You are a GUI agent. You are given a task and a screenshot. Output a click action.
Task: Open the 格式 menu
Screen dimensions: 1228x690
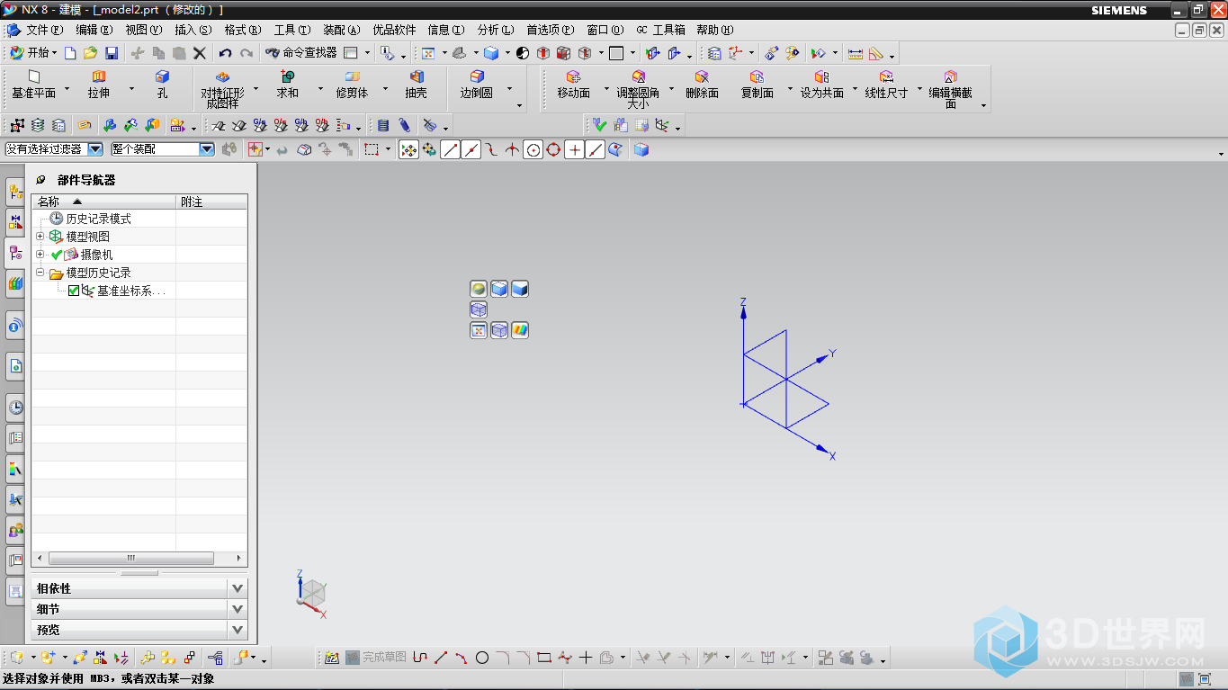(243, 30)
